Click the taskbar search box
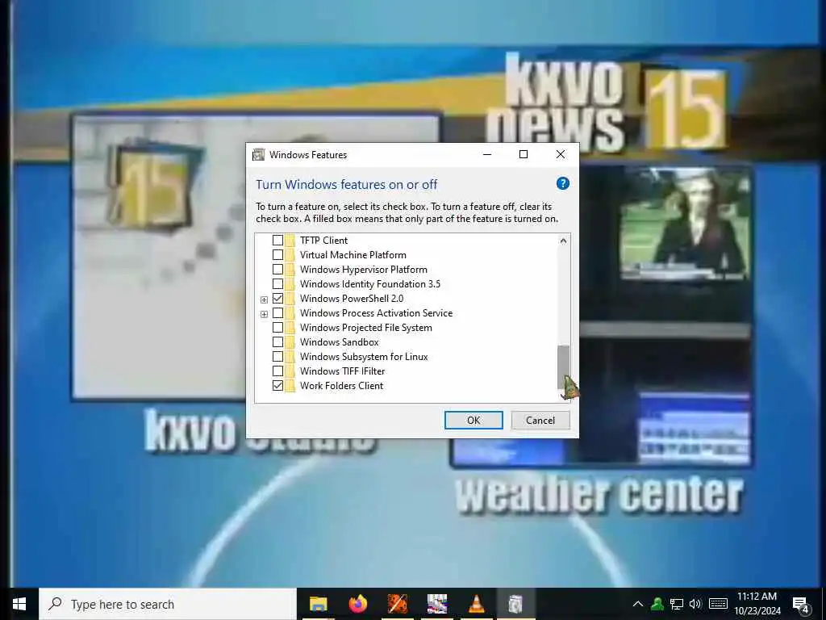The image size is (826, 620). (168, 604)
